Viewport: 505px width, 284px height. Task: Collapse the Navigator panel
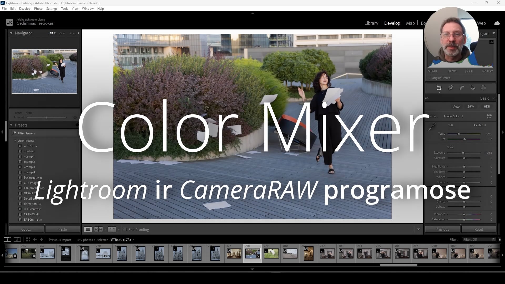pyautogui.click(x=11, y=33)
